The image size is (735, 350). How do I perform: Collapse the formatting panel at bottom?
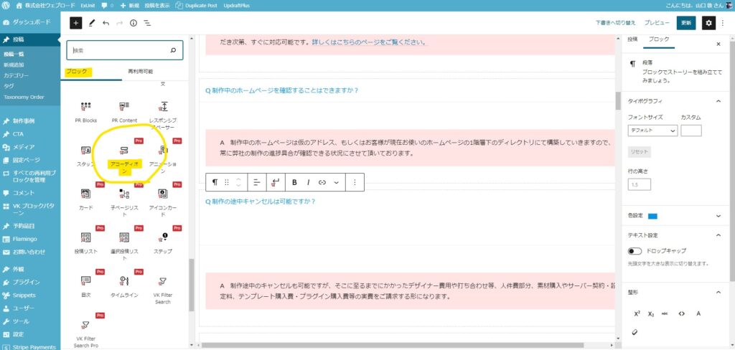[x=718, y=293]
